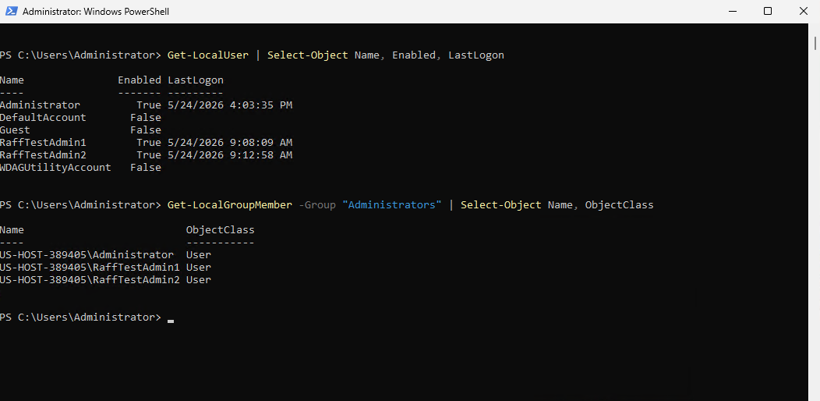This screenshot has width=820, height=401.
Task: Click the window title 'Administrator: Windows PowerShell'
Action: tap(96, 12)
